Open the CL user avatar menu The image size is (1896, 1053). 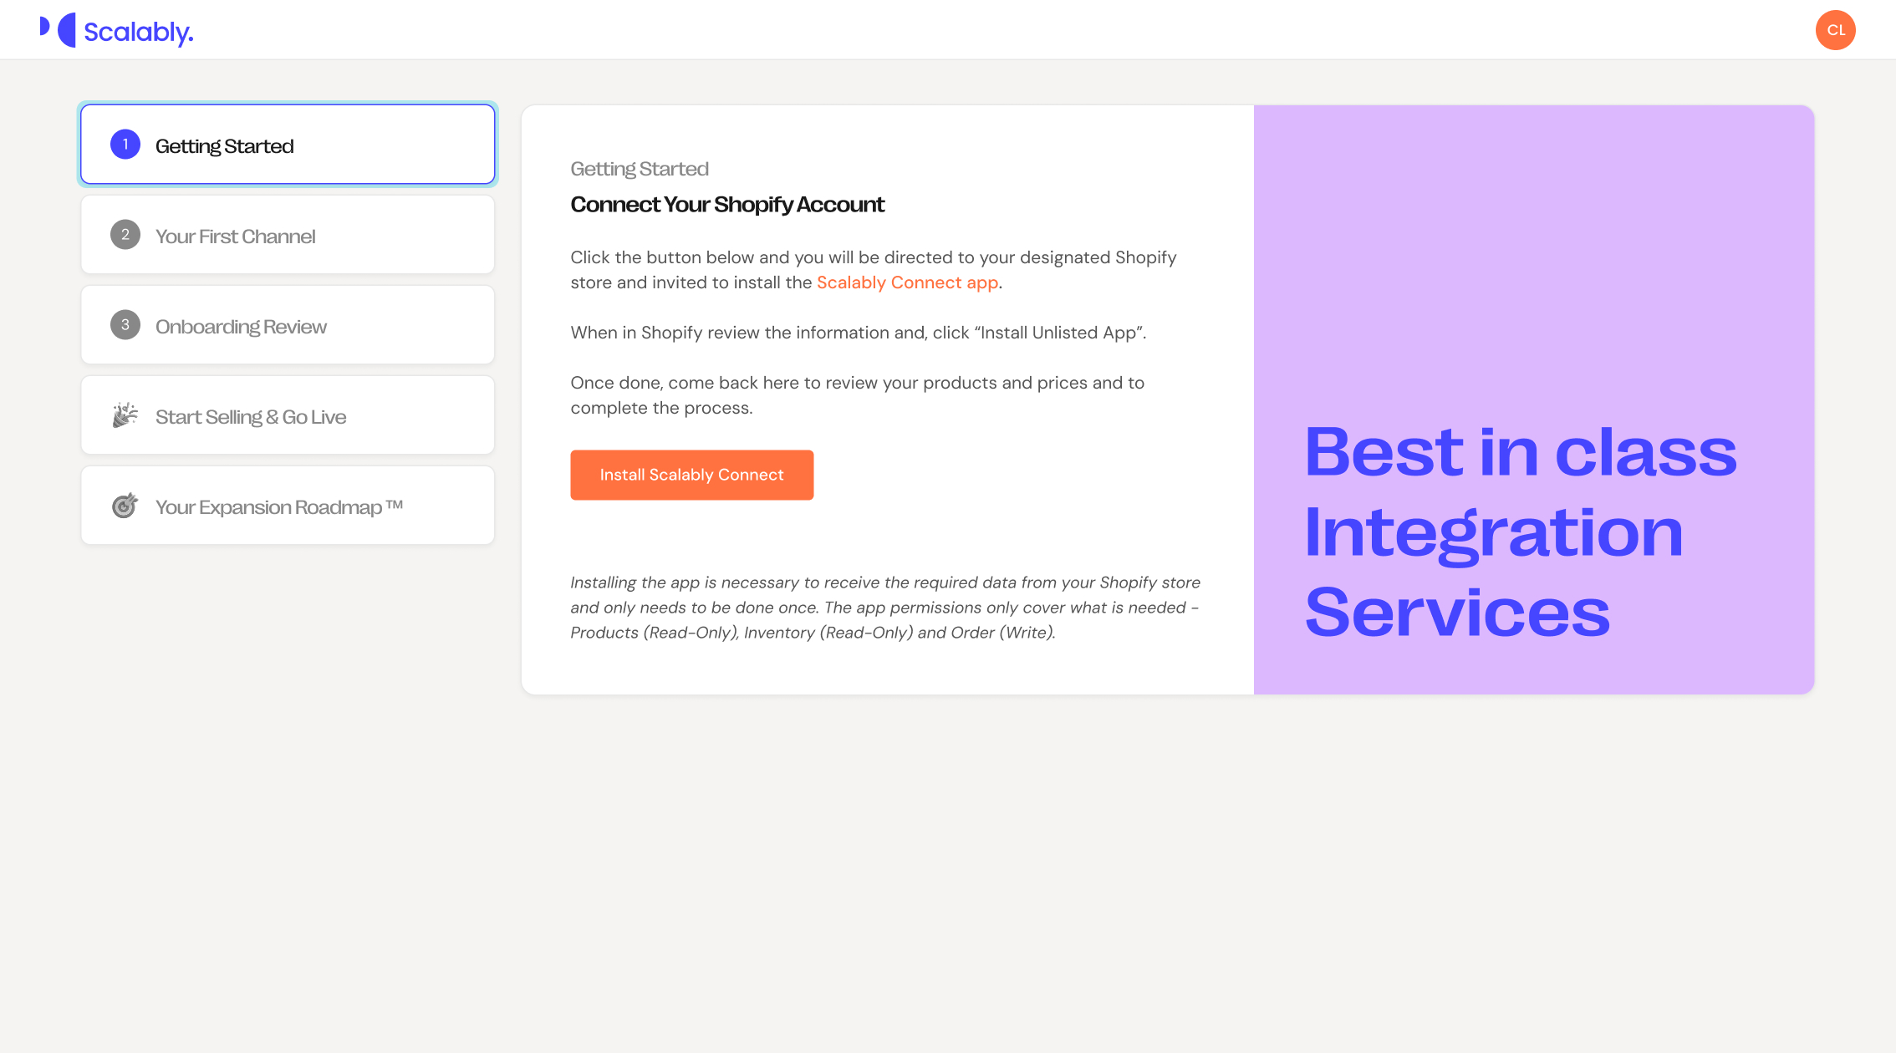(1835, 30)
